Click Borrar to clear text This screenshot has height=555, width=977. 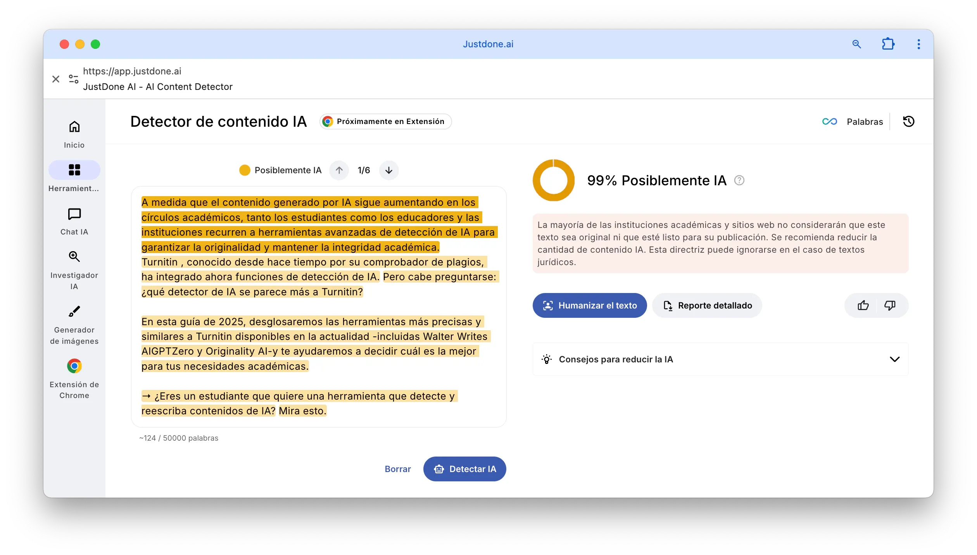coord(397,469)
